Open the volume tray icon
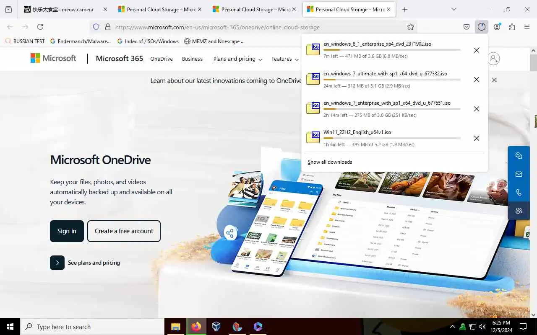 click(x=482, y=327)
